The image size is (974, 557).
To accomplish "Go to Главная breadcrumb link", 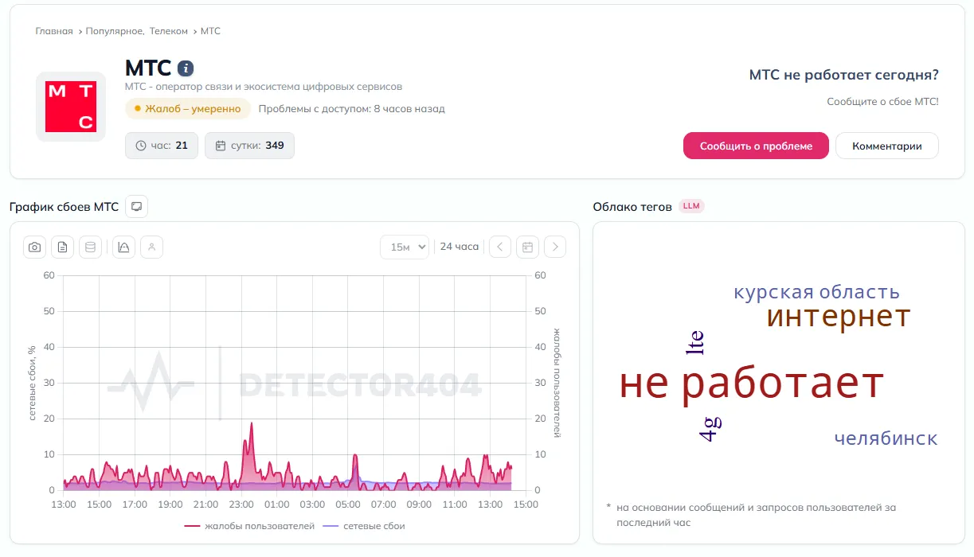I will coord(54,31).
